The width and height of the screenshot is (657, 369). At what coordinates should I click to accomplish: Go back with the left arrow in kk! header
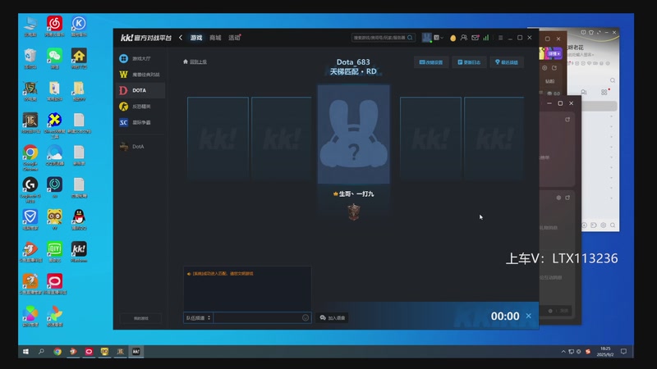tap(181, 38)
